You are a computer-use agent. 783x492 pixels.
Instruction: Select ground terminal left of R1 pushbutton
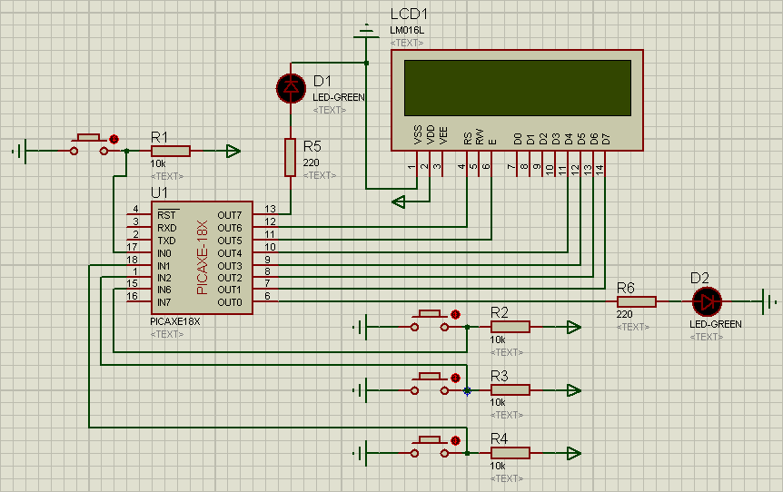[x=20, y=151]
